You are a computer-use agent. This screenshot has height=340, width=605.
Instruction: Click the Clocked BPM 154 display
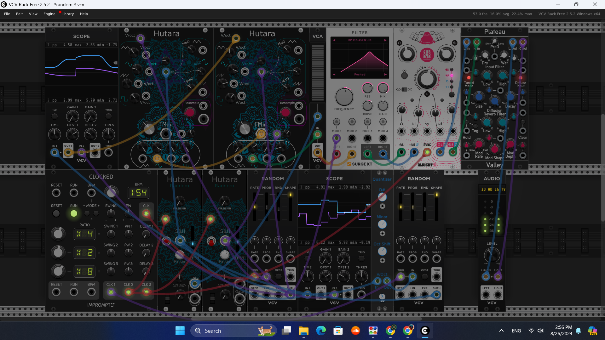coord(139,193)
